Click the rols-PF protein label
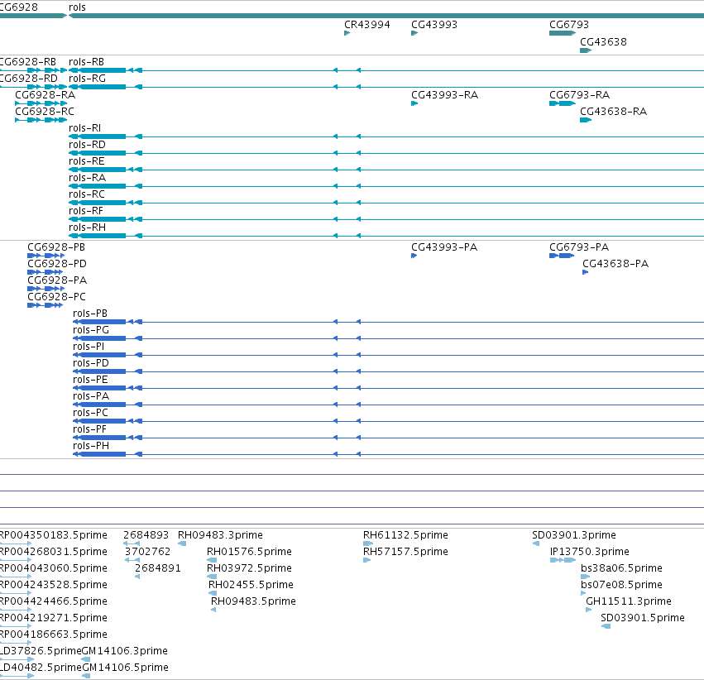 [90, 429]
